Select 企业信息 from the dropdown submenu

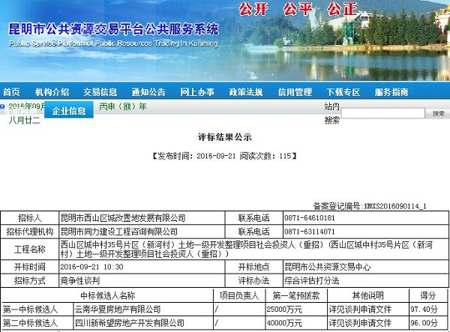pos(68,111)
